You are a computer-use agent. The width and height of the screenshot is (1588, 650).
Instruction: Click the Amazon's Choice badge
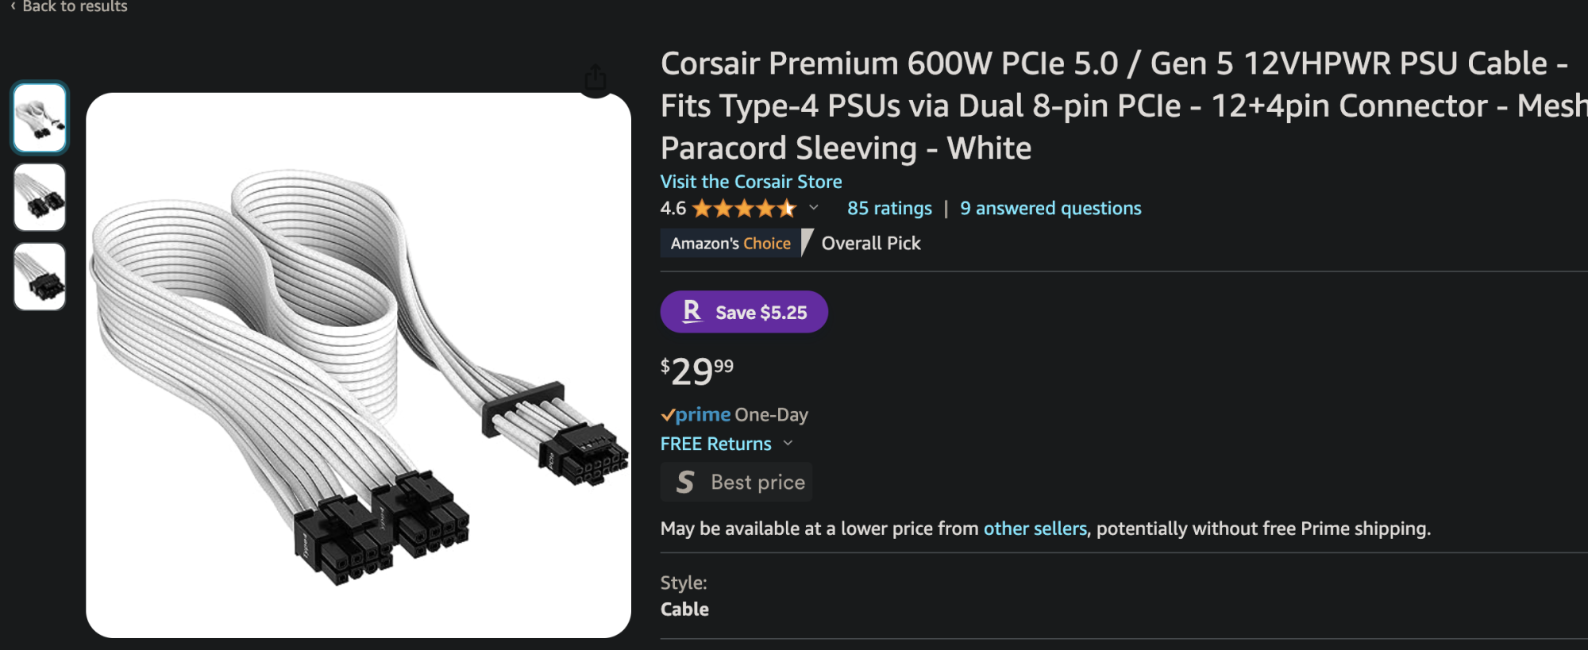click(x=730, y=244)
